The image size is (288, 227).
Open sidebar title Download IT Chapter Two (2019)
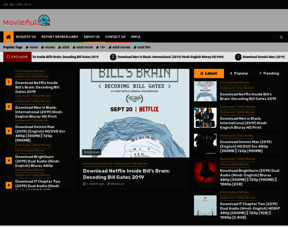250,210
